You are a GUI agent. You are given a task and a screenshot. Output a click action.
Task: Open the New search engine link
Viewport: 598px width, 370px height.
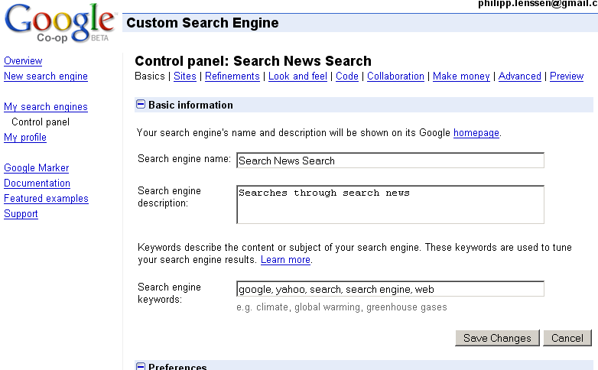click(x=46, y=76)
